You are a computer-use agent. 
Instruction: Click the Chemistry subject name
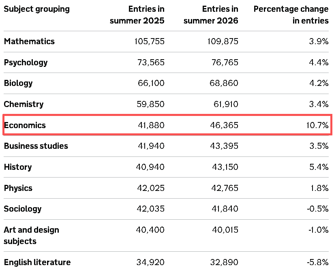point(24,104)
